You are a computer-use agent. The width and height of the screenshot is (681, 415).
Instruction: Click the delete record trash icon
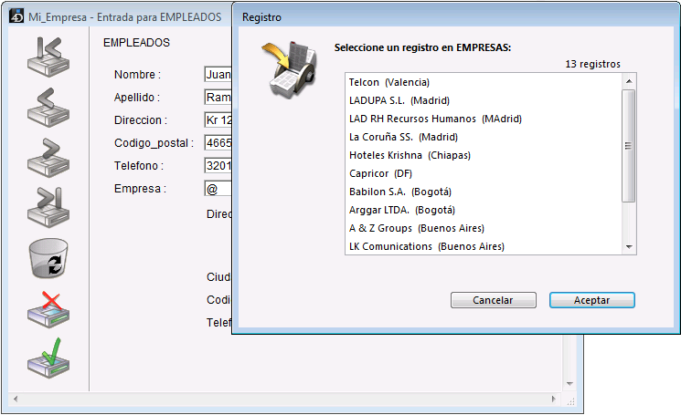coord(48,259)
